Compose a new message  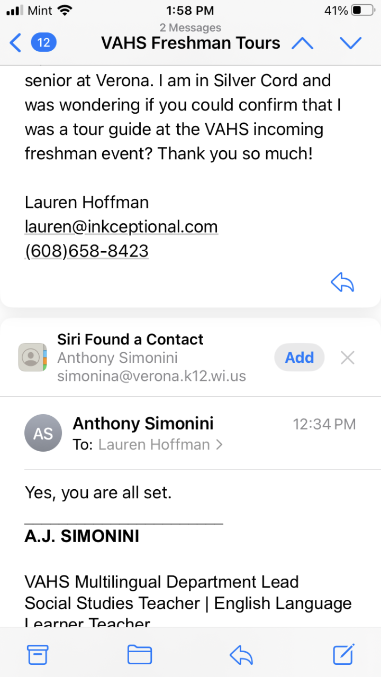pos(343,655)
